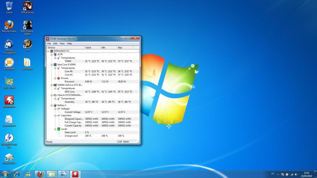
Task: Collapse the Levels group
Action: 55,129
